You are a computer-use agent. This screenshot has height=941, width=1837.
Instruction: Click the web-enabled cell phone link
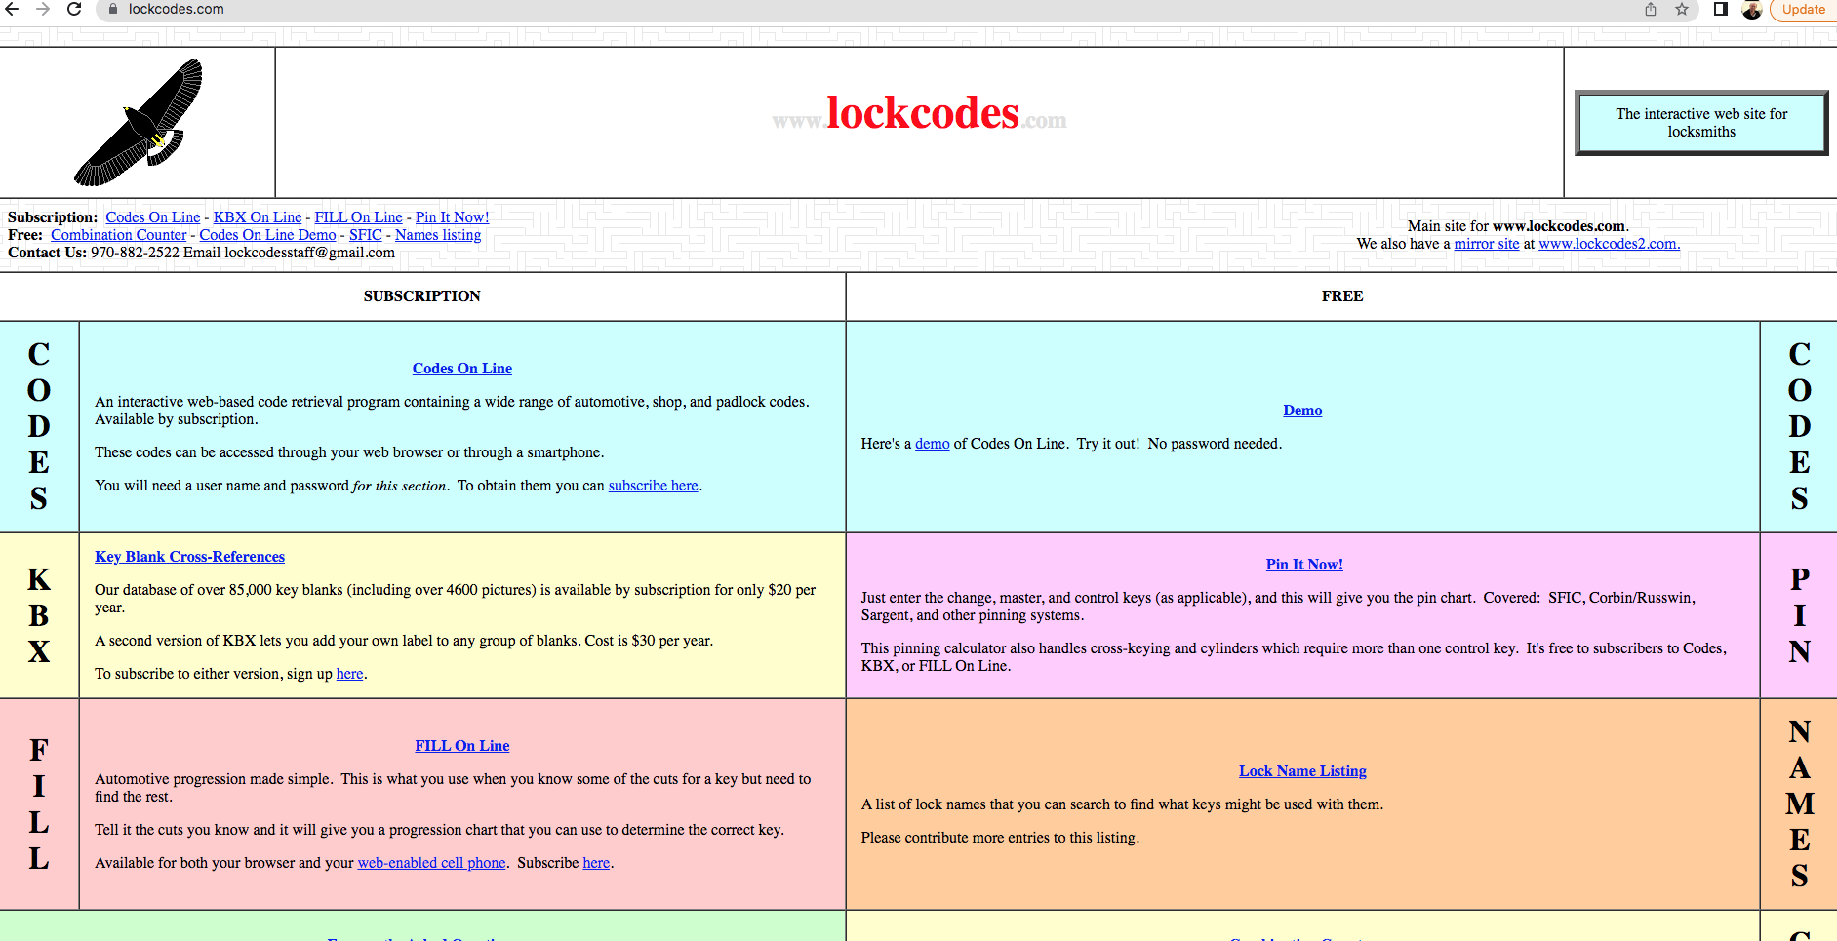tap(431, 863)
